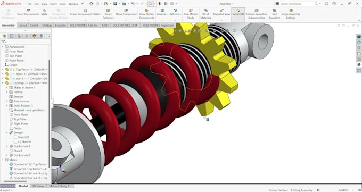362x192 pixels.
Task: Click the Rebuild traffic light icon
Action: (159, 4)
